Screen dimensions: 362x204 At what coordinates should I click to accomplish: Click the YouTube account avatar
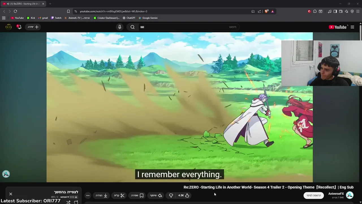tap(9, 27)
